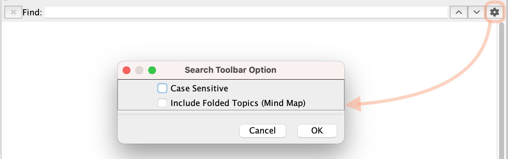Click the "Include Folded Topics (Mind Map)" text
This screenshot has width=508, height=159.
[238, 103]
